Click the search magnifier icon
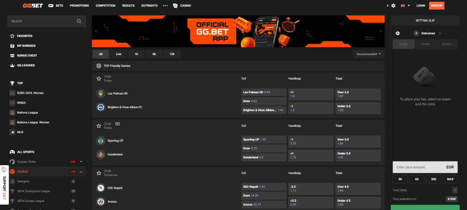This screenshot has height=210, width=467. [x=79, y=21]
